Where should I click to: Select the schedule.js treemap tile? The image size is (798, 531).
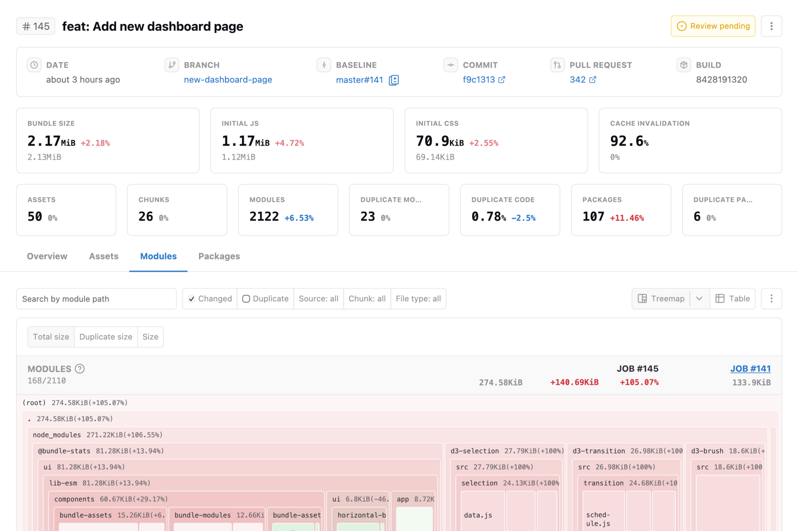604,511
